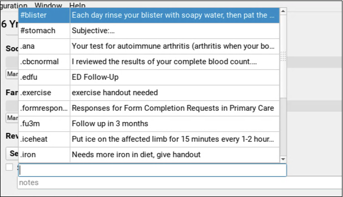Click the scroll up arrow of list
The image size is (343, 197).
283,11
